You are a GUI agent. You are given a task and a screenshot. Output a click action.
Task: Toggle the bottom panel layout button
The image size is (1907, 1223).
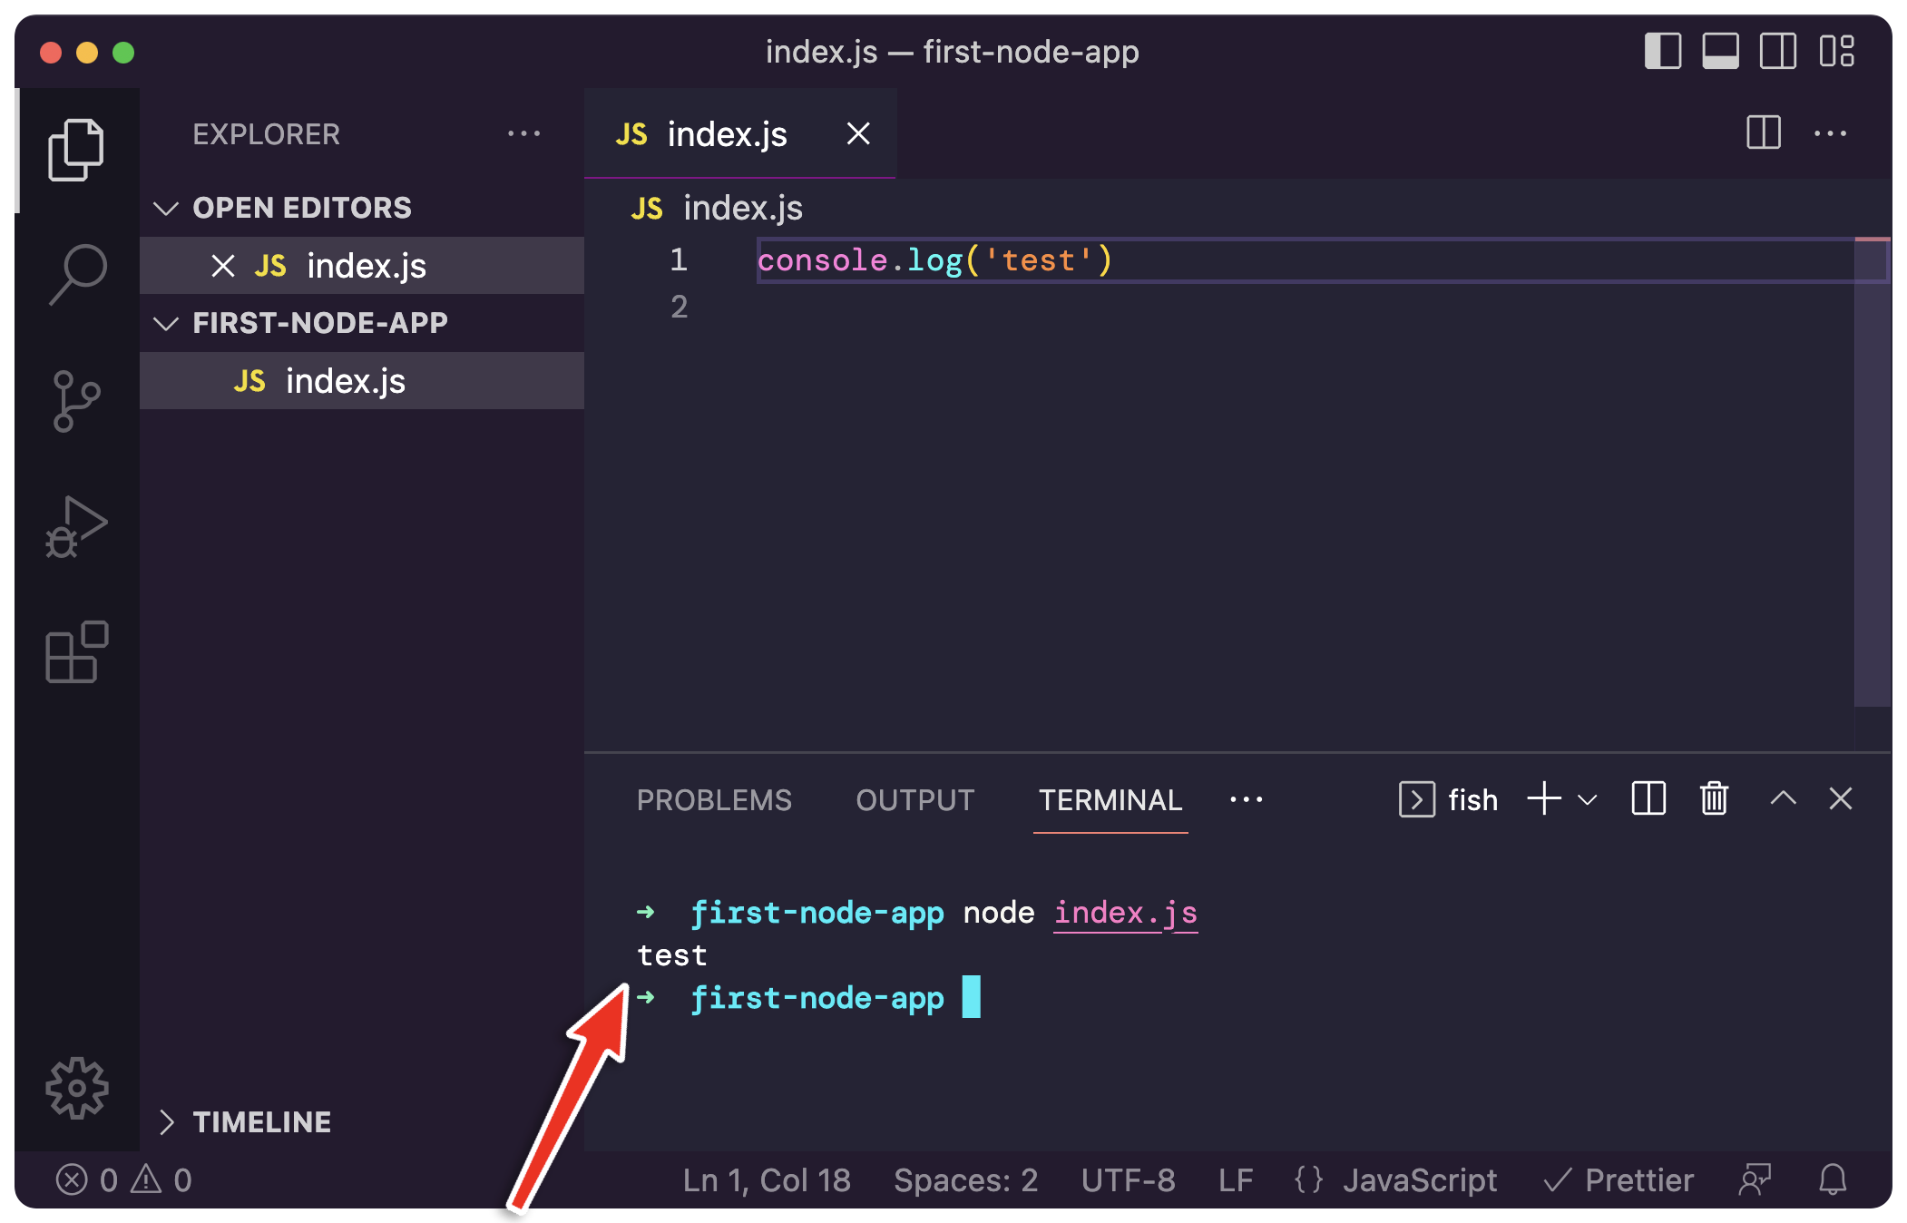click(1720, 52)
